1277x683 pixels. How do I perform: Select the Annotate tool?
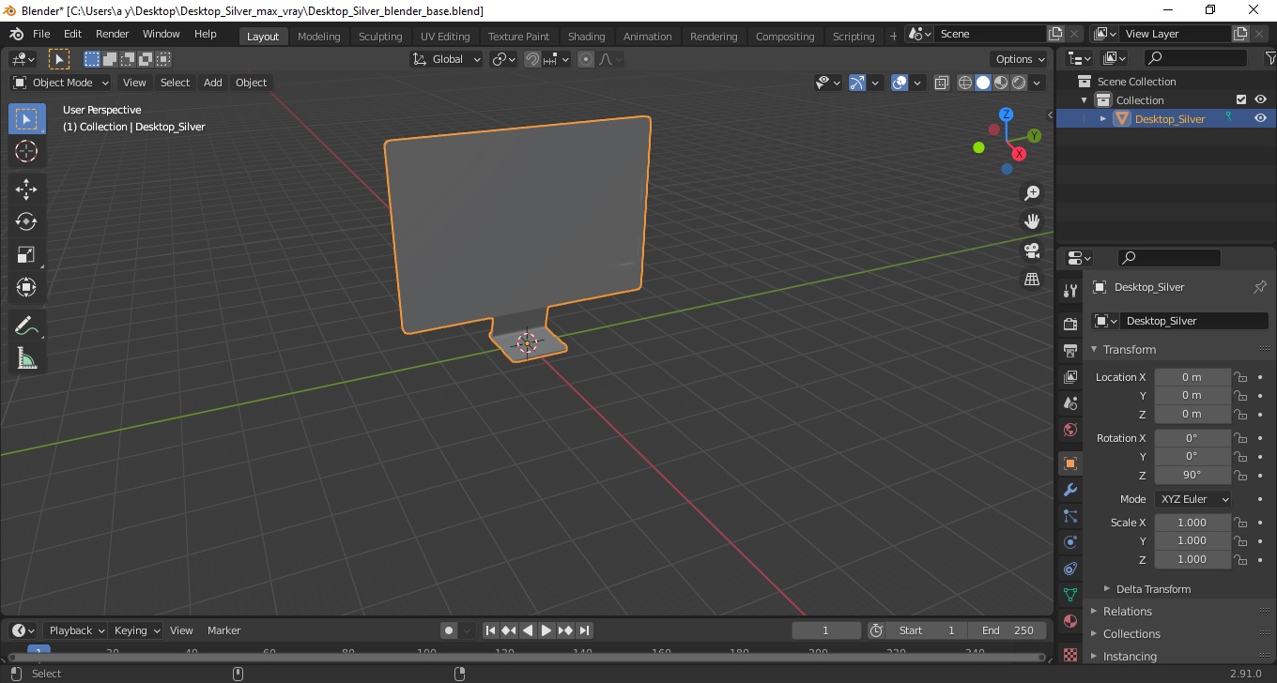pos(26,326)
